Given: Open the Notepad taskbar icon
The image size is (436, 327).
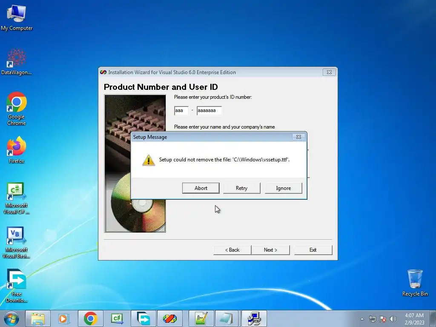Looking at the screenshot, I should pos(227,318).
